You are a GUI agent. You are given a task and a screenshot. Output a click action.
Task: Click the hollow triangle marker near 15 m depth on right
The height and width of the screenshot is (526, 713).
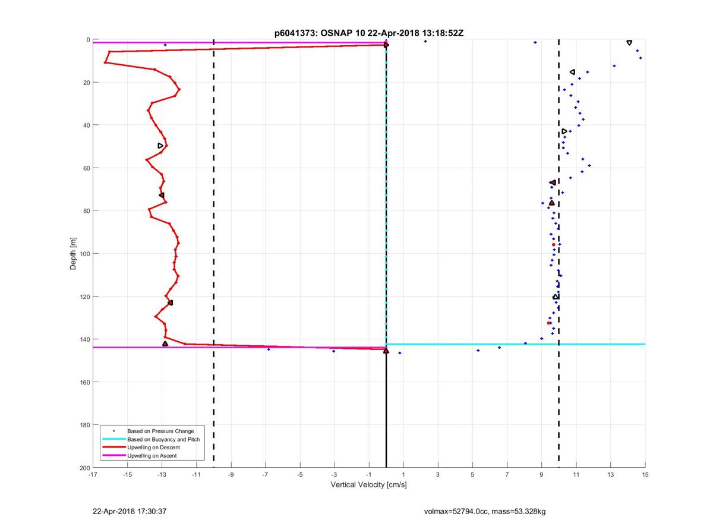(572, 72)
